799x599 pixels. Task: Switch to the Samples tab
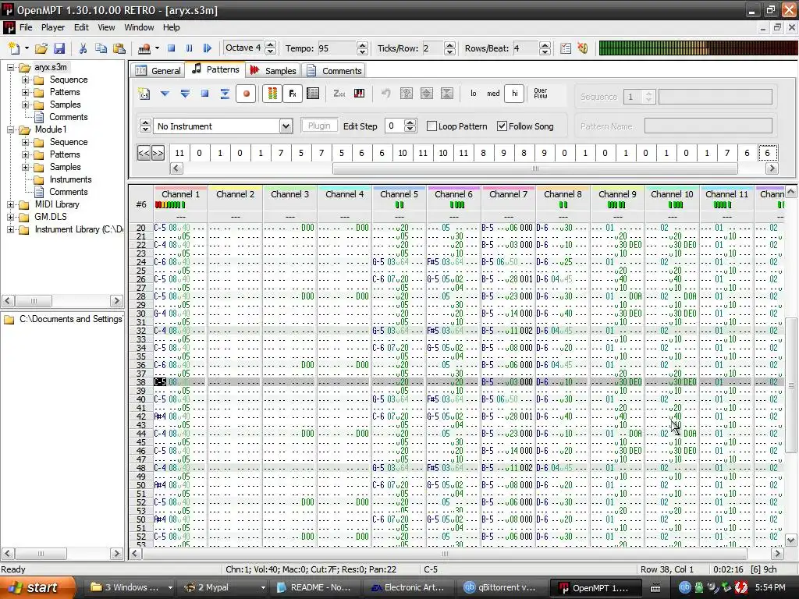(273, 71)
